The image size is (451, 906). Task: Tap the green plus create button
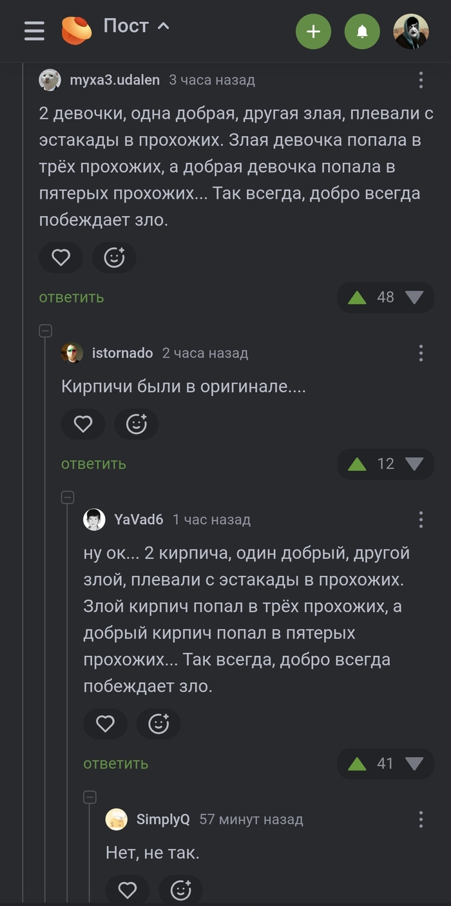[313, 31]
